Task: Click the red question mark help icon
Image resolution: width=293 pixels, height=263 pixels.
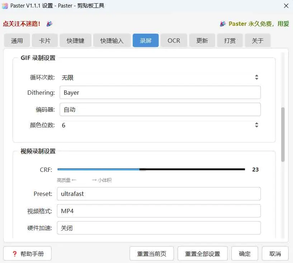Action: (x=15, y=254)
